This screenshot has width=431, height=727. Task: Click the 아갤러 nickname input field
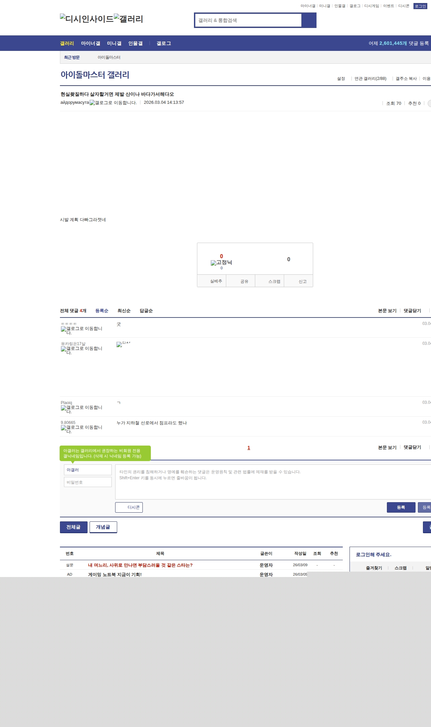tap(88, 470)
